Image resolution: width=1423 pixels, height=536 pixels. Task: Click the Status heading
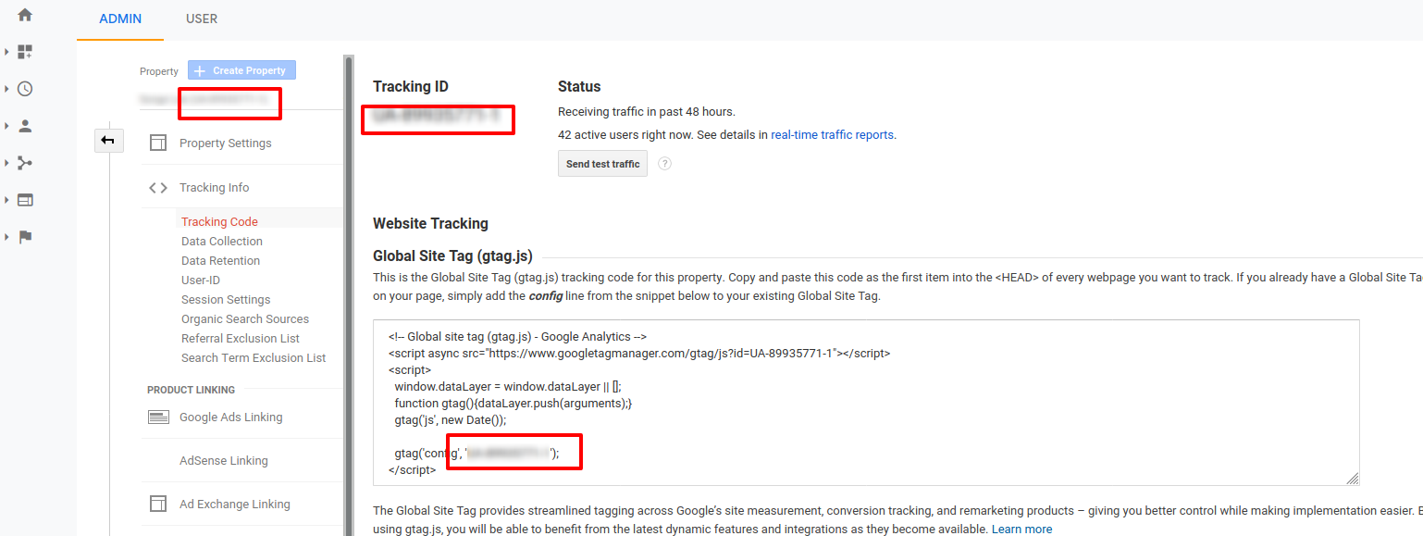point(579,87)
